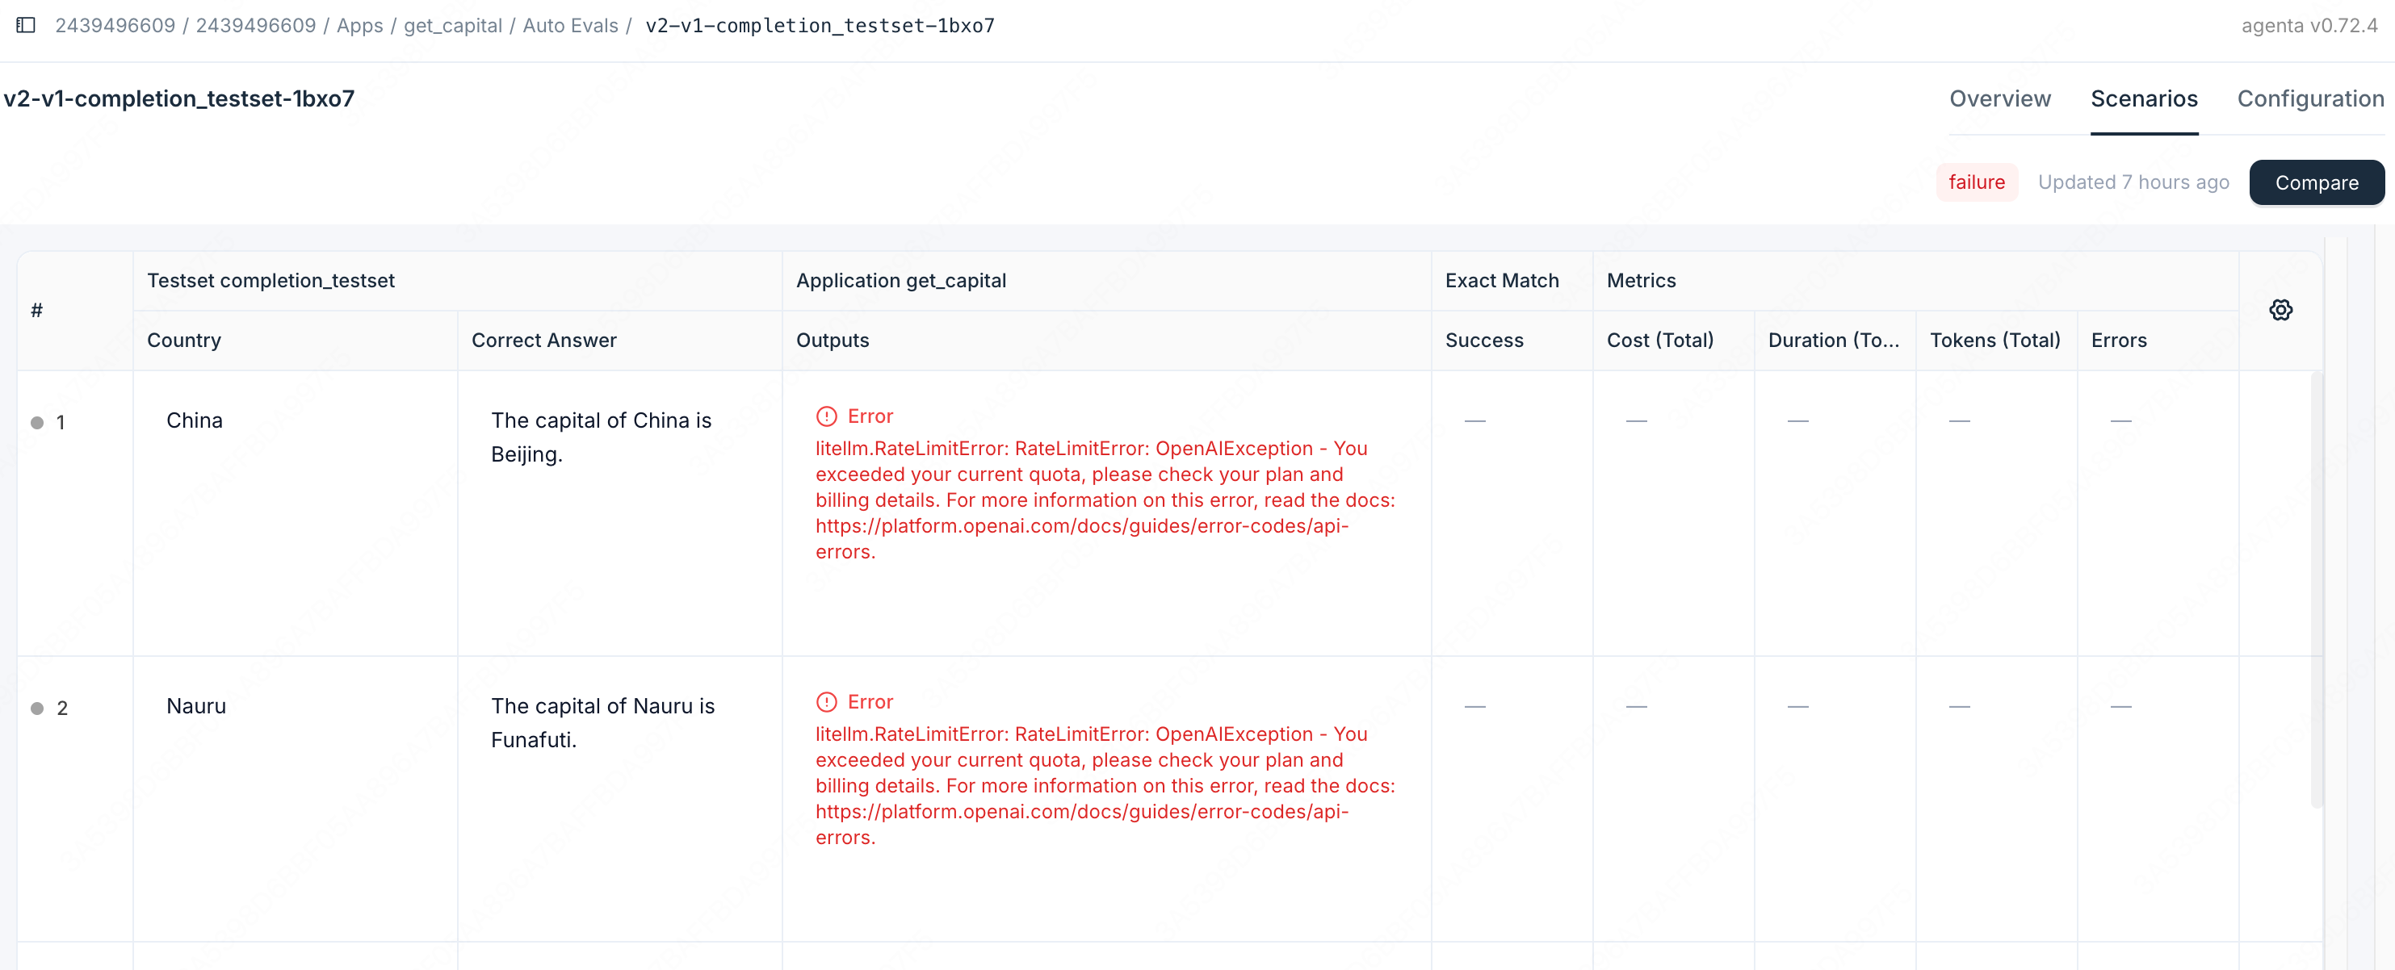The image size is (2395, 970).
Task: Toggle the sidebar panel icon
Action: click(x=26, y=25)
